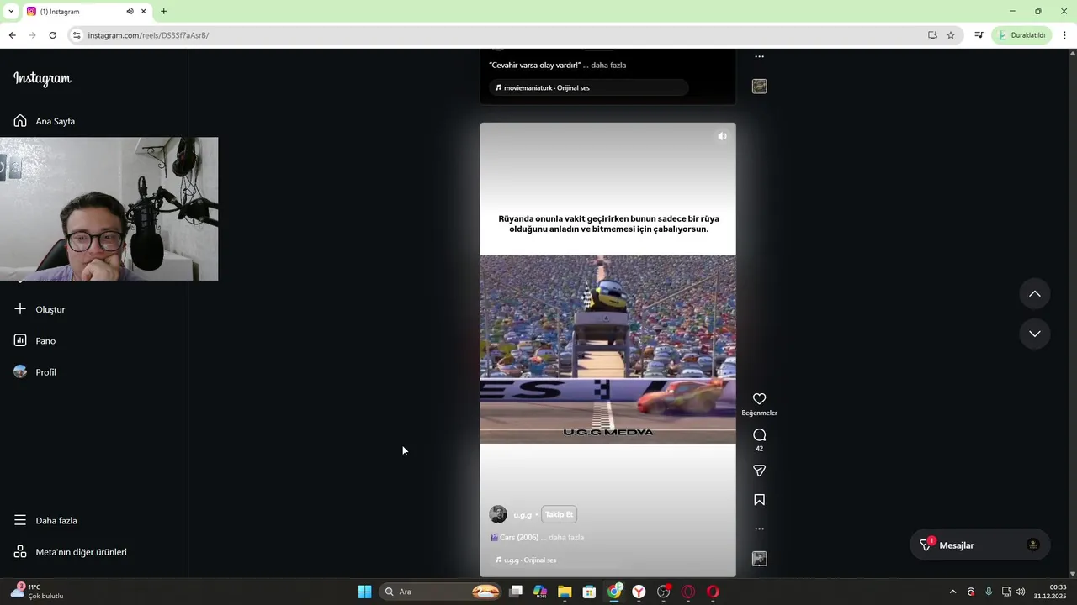Click the install app icon in address bar

(932, 35)
